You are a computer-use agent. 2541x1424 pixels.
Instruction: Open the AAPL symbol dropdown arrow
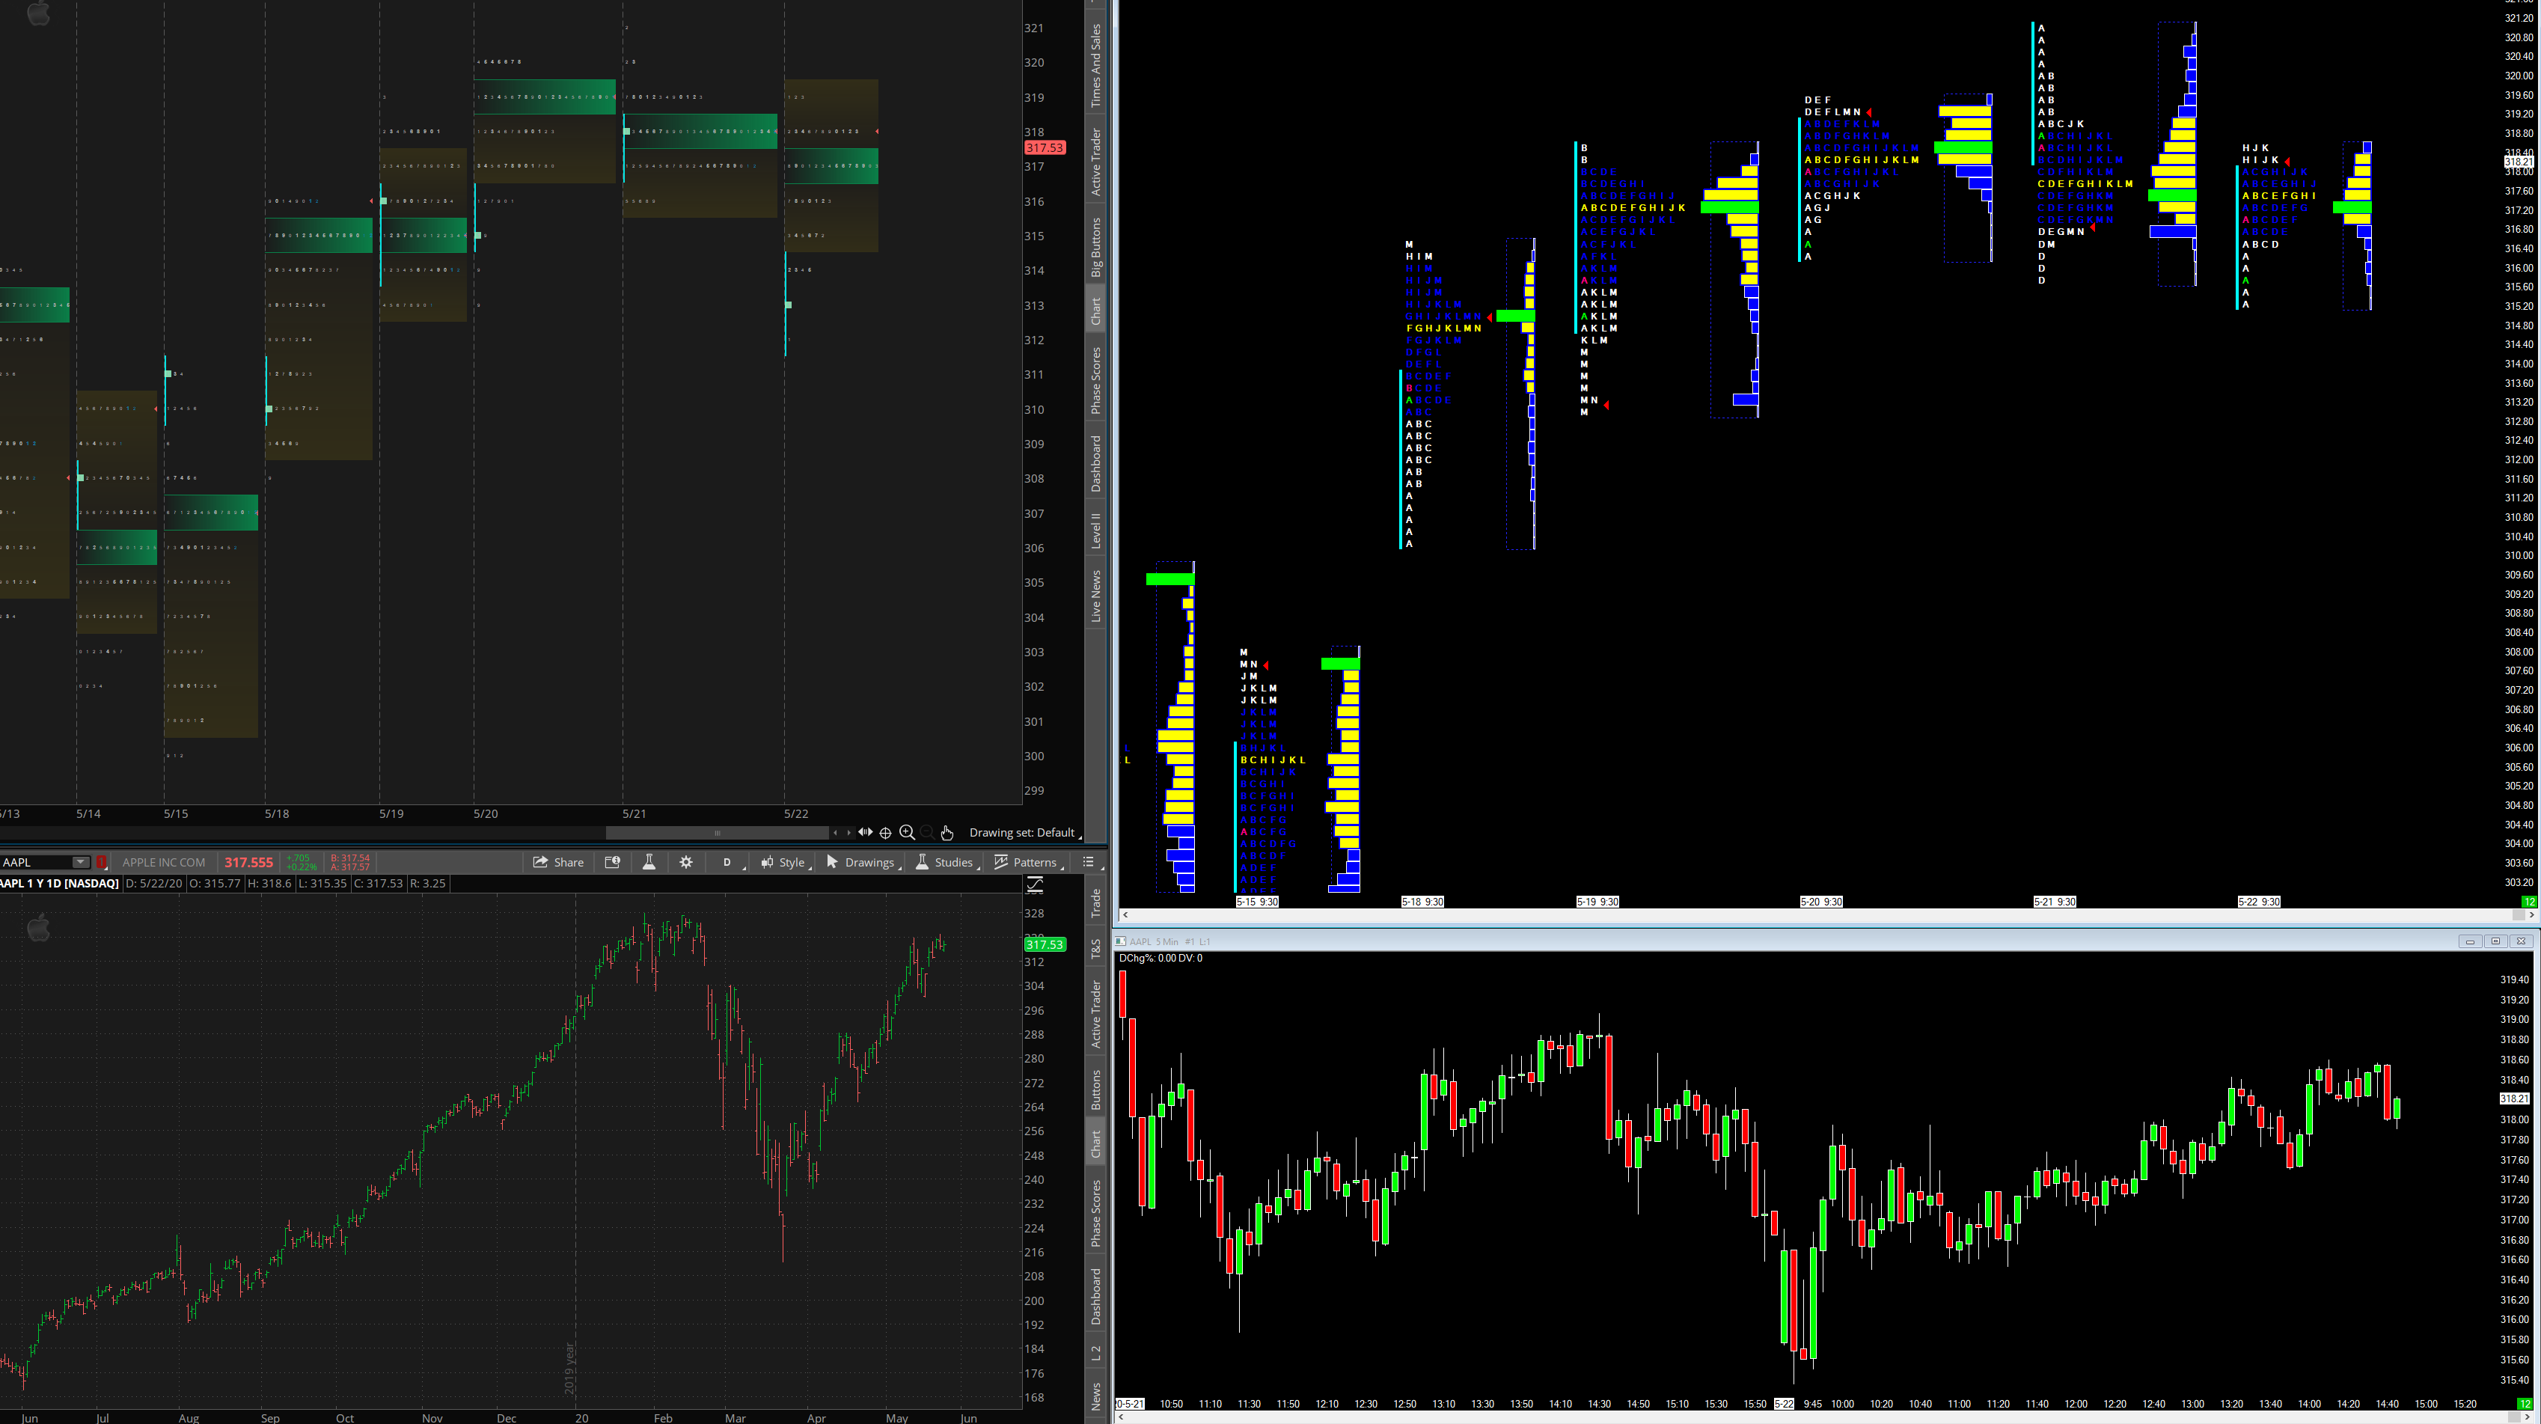[x=81, y=862]
